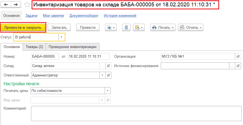Open the Склад аптеки warehouse record
Screen dimensions: 243x125
(x=108, y=66)
